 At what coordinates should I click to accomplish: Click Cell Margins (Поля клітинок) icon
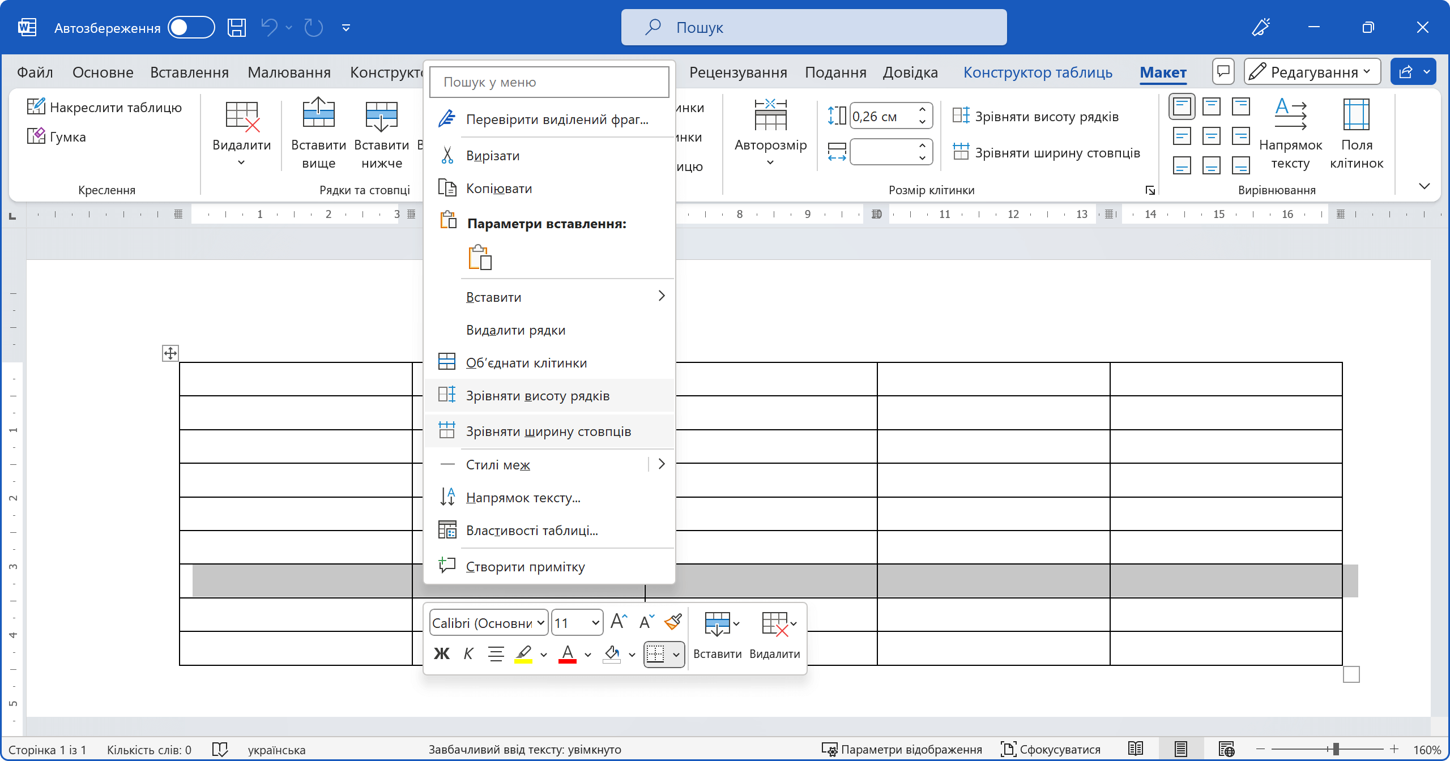click(x=1356, y=114)
